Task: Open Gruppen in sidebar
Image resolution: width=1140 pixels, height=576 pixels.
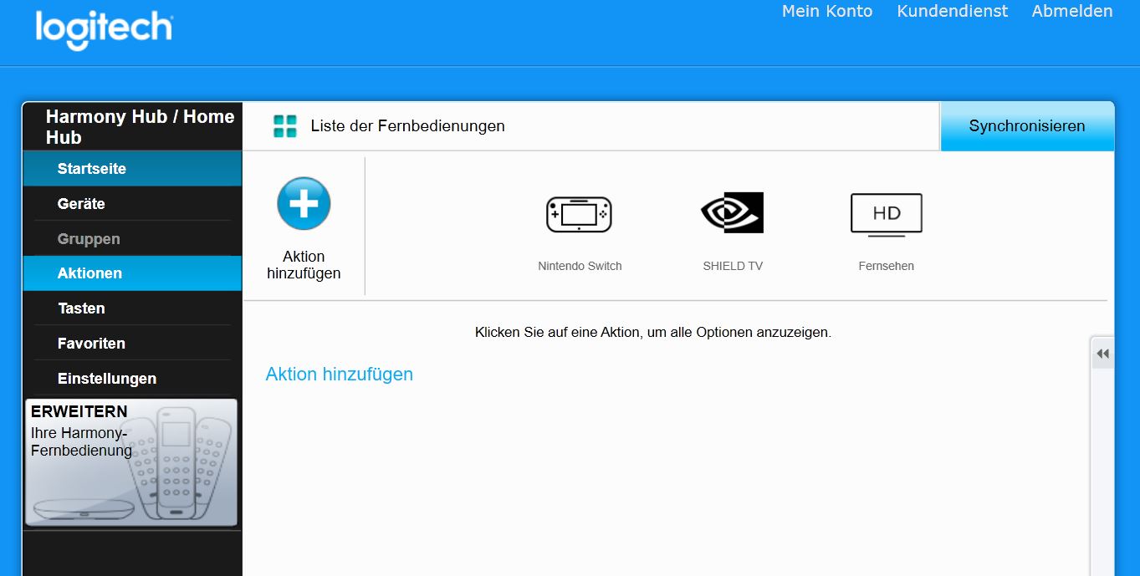Action: pyautogui.click(x=132, y=239)
